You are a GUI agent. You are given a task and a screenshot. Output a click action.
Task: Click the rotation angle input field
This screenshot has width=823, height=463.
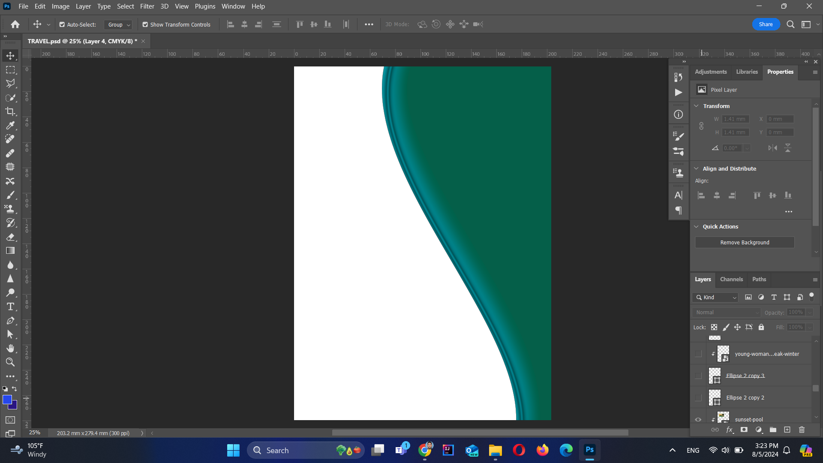(x=733, y=148)
